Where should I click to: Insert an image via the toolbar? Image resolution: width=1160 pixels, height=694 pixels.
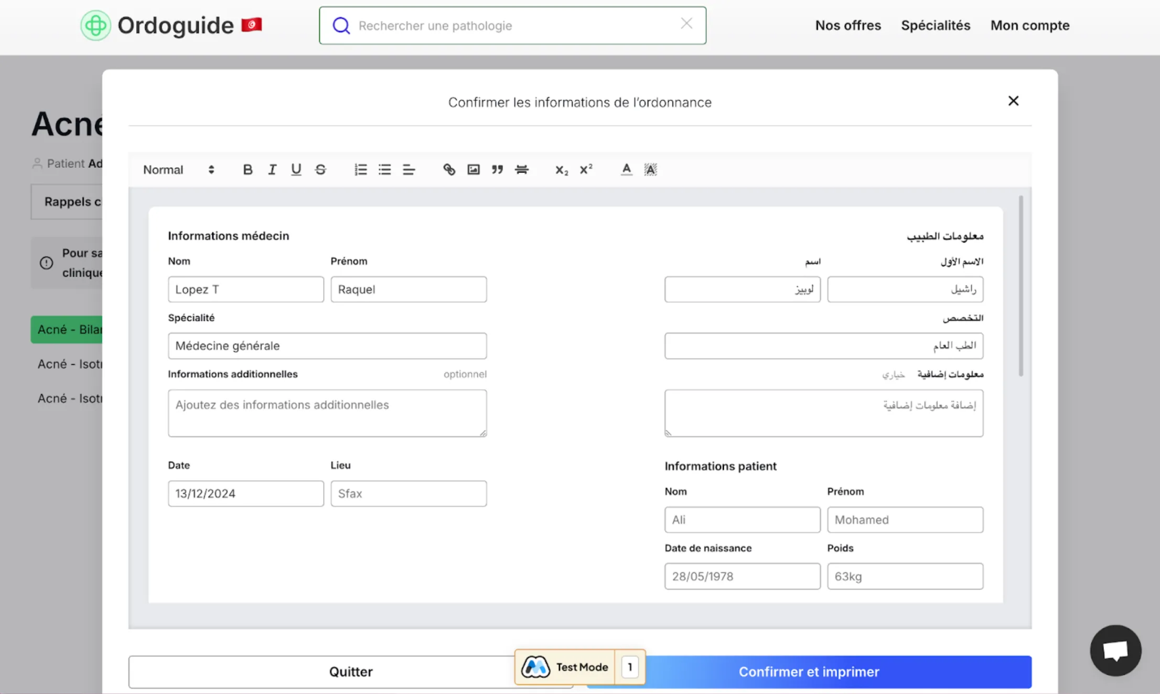(x=473, y=169)
